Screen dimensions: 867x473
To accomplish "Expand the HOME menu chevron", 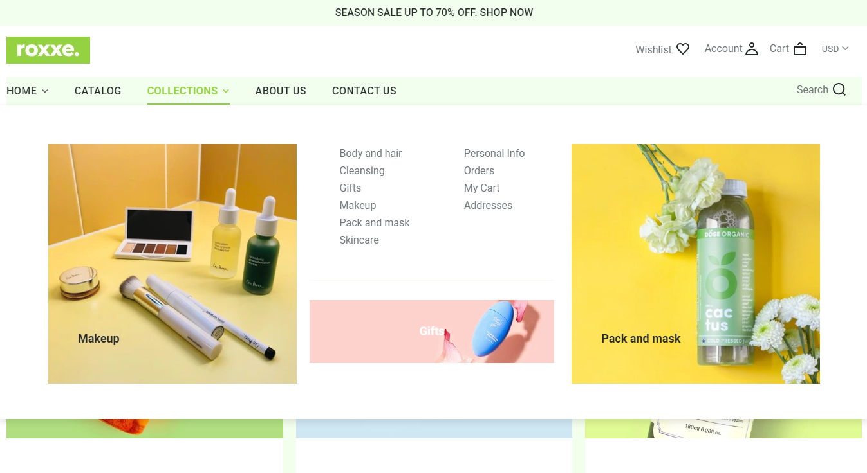I will pos(45,91).
